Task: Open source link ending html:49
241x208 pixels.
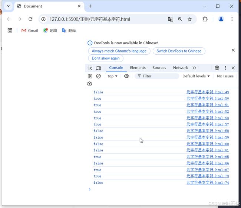Action: pos(208,92)
